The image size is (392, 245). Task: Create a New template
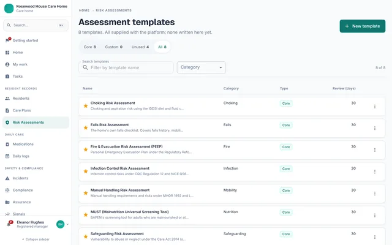(x=362, y=26)
